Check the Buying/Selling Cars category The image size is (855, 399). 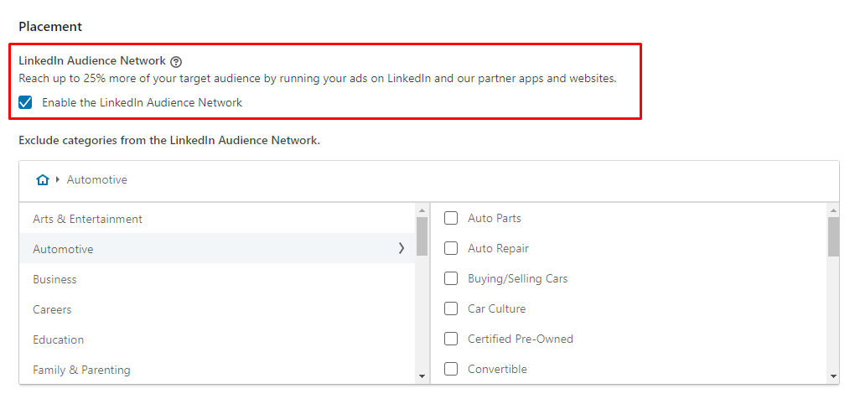[451, 278]
